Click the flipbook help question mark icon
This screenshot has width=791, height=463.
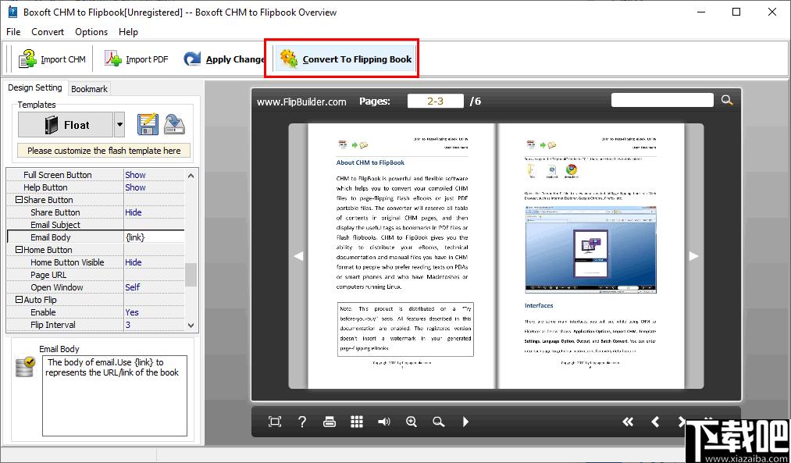pos(302,422)
